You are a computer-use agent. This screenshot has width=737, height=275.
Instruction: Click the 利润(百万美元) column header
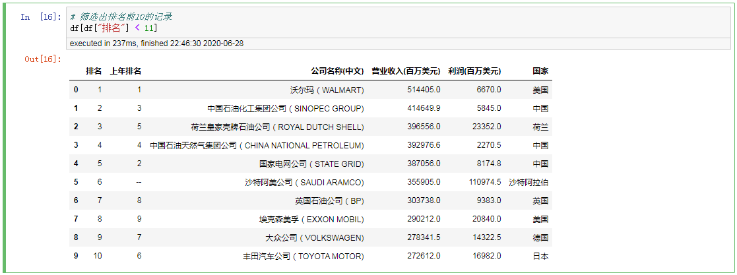point(474,71)
